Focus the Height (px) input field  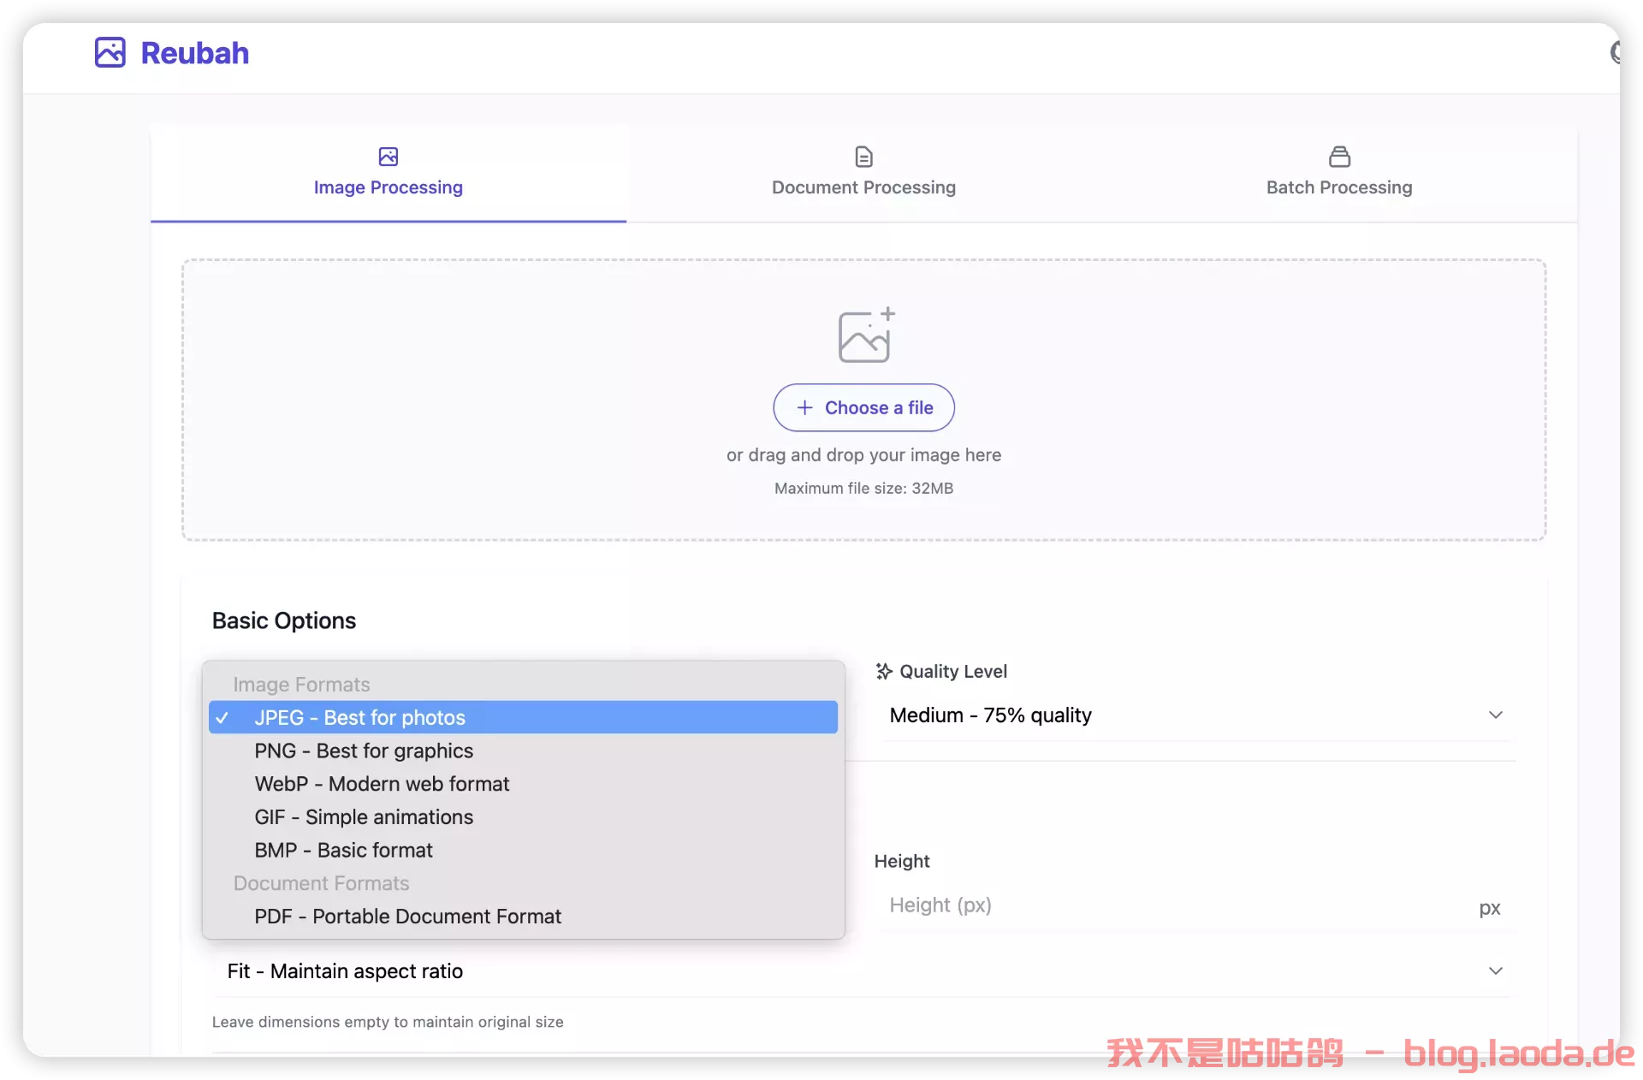click(1172, 905)
